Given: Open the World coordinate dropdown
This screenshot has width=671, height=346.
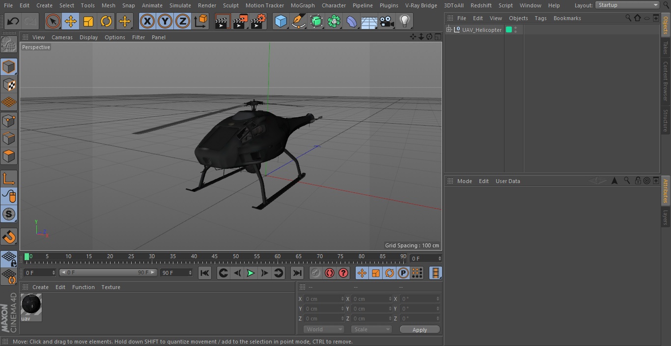Looking at the screenshot, I should tap(324, 329).
